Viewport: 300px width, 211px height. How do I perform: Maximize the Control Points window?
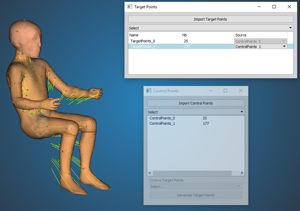tap(225, 91)
